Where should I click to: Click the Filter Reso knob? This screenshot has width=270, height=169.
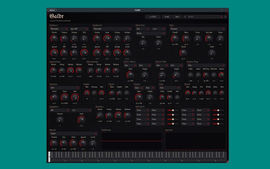(x=186, y=39)
